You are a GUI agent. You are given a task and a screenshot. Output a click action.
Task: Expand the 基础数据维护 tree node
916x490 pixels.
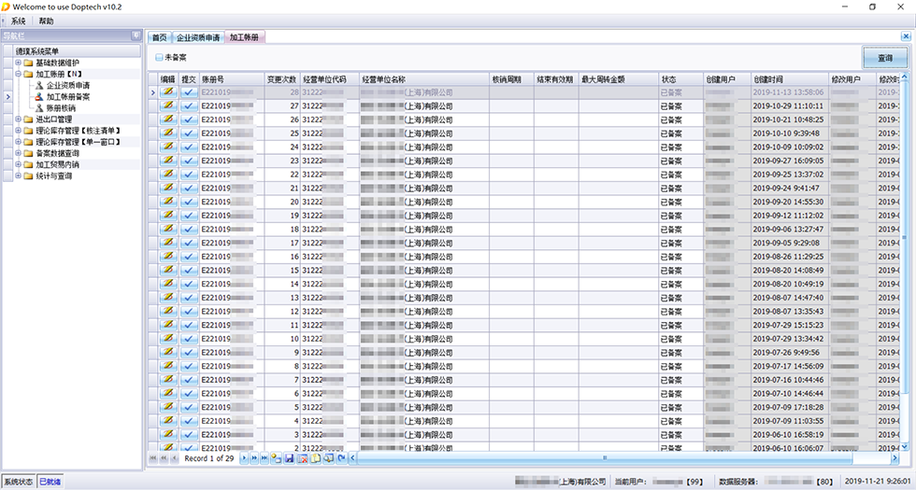click(17, 63)
